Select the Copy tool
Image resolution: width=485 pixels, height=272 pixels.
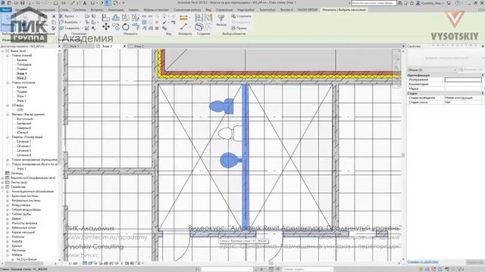click(x=116, y=27)
